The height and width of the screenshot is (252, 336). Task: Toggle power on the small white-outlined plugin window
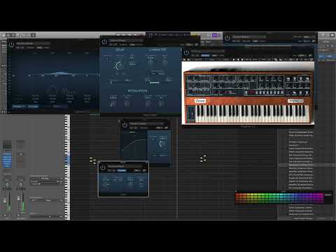click(103, 167)
